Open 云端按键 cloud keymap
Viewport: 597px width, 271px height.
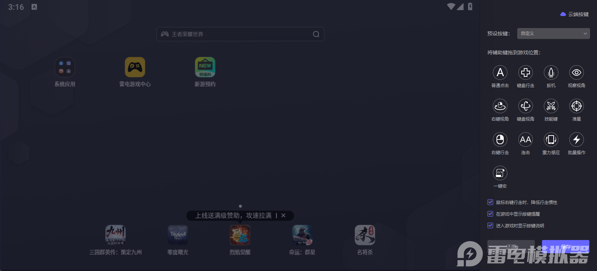pos(574,14)
